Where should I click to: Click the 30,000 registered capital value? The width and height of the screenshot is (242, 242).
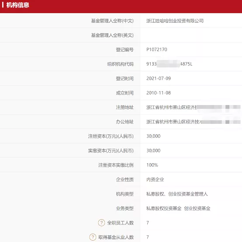click(x=153, y=136)
